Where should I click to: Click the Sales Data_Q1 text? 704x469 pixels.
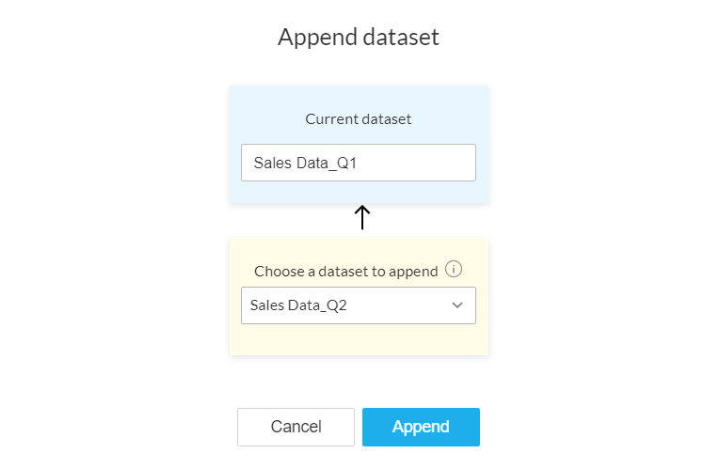pos(304,163)
